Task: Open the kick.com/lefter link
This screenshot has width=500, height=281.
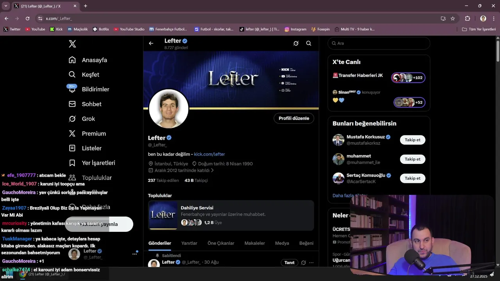Action: tap(209, 154)
